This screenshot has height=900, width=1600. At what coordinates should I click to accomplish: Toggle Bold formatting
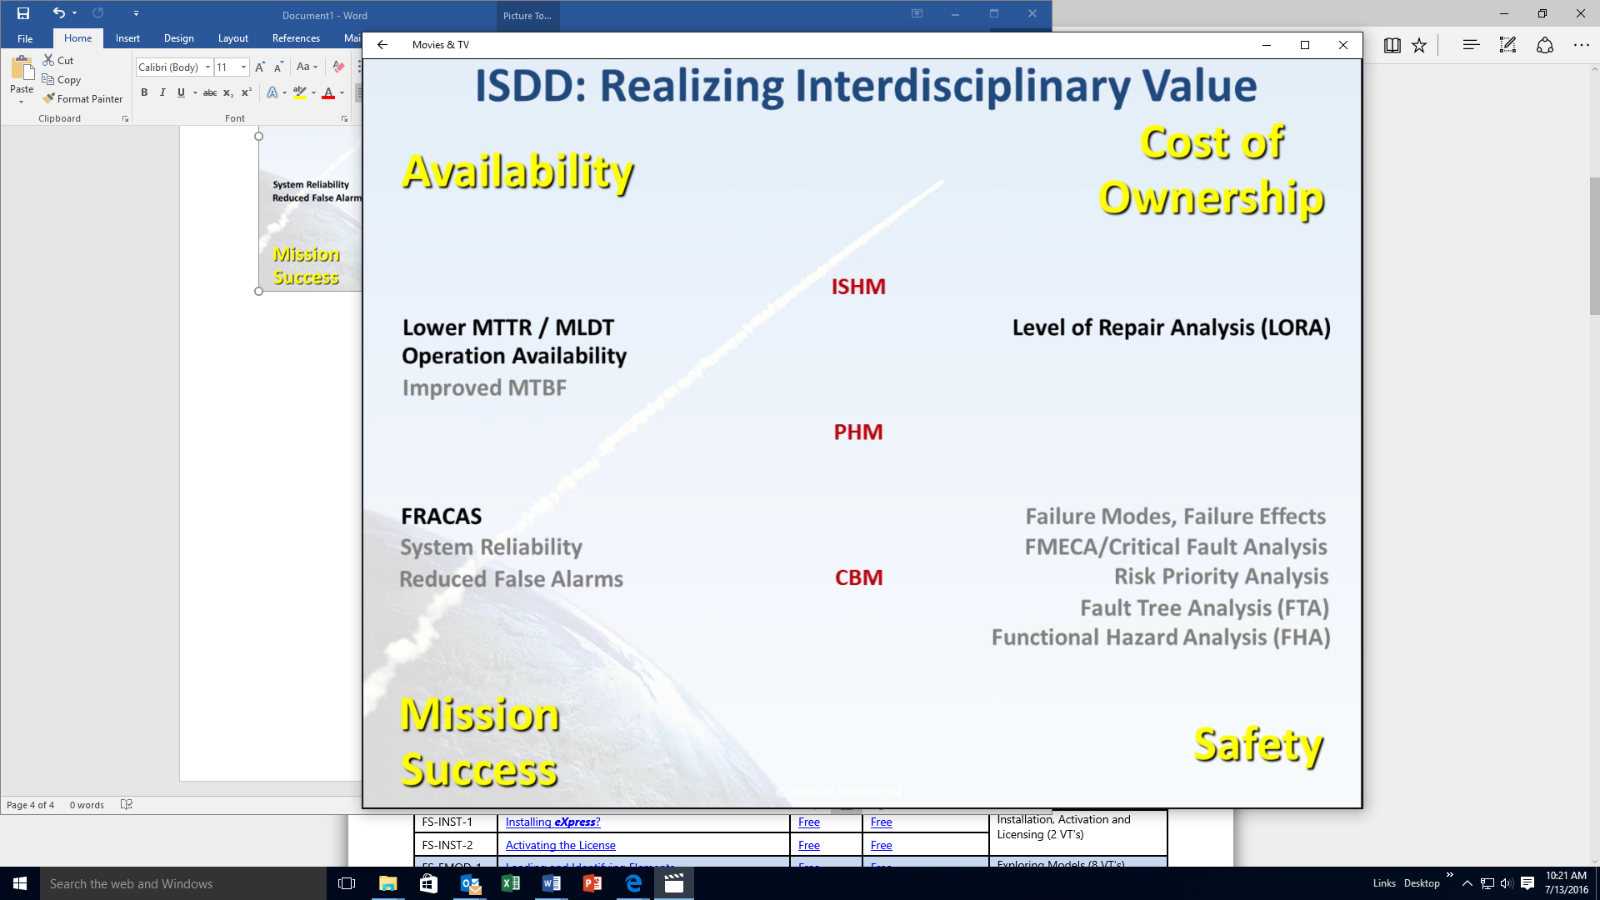[x=144, y=92]
